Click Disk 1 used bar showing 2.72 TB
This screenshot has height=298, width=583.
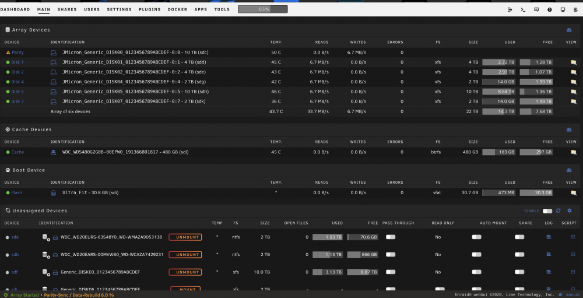pos(499,62)
